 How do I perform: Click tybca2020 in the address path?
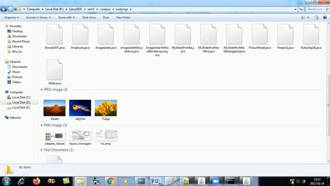point(75,9)
